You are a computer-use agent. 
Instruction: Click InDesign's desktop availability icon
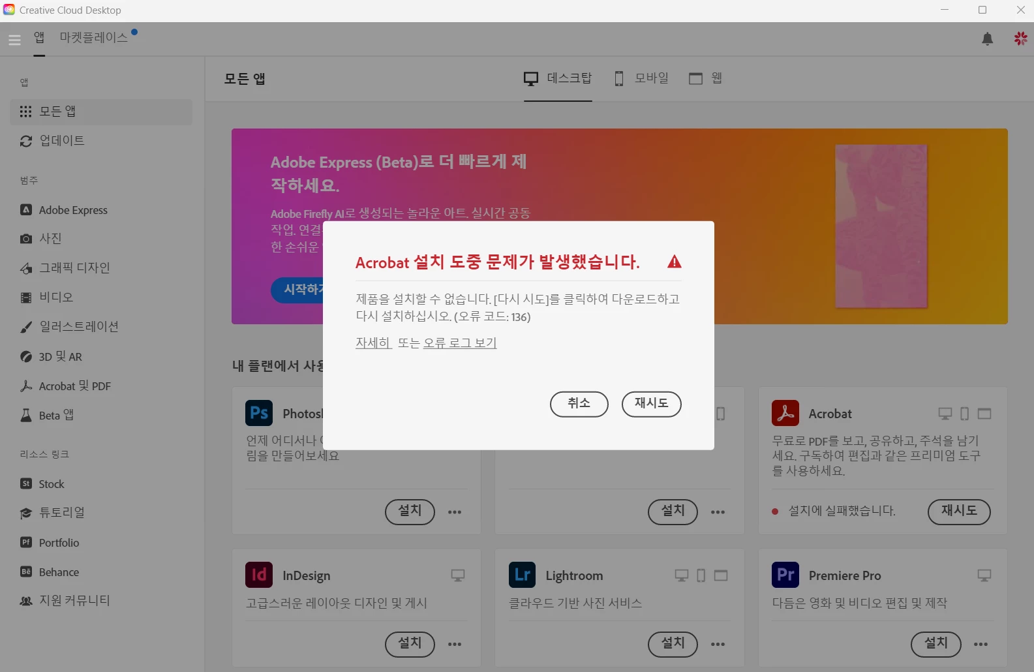click(x=458, y=575)
